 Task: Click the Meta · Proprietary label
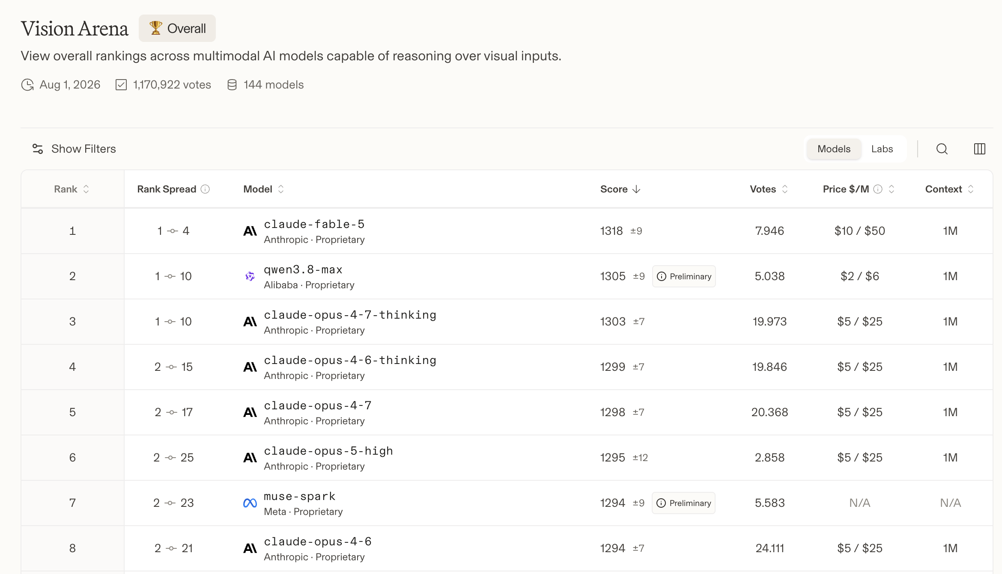(x=303, y=512)
